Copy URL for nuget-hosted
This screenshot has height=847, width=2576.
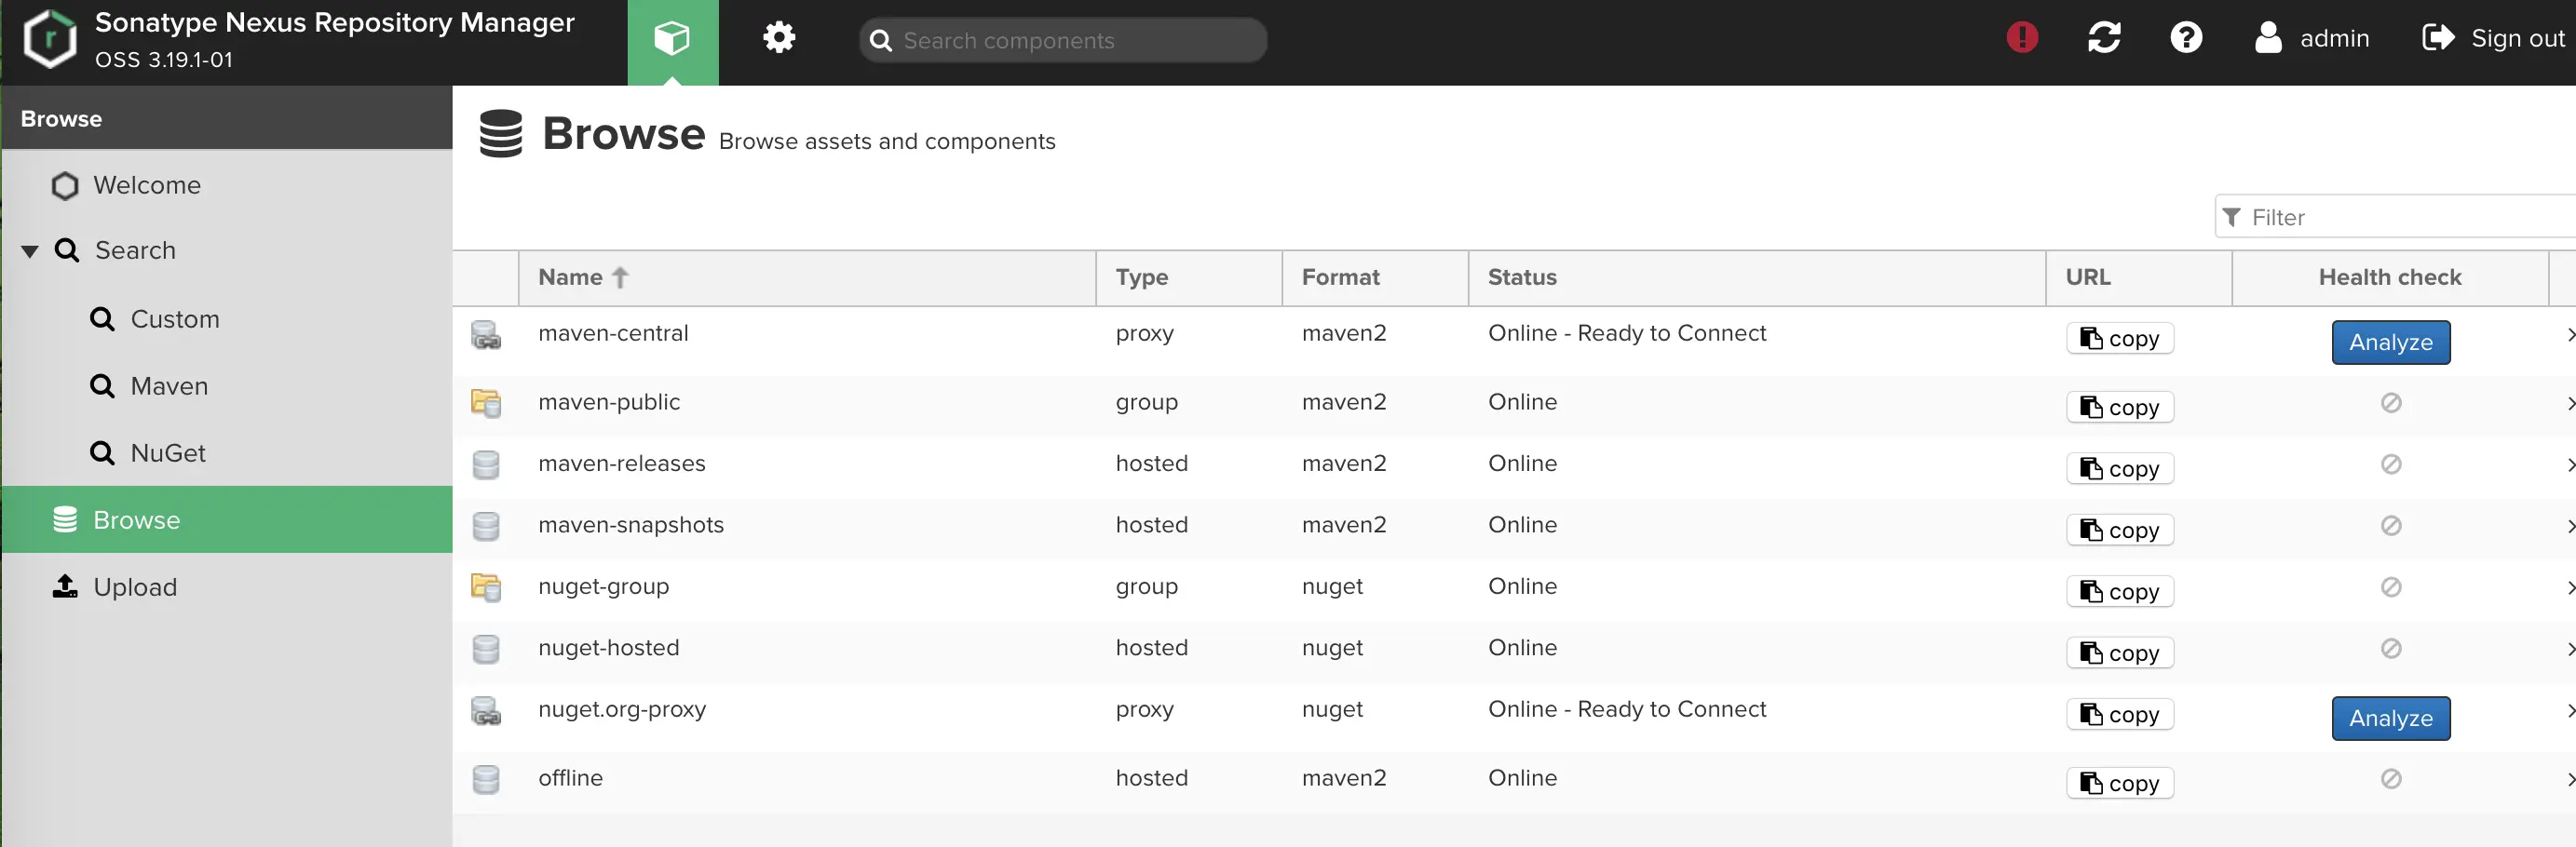[x=2120, y=652]
